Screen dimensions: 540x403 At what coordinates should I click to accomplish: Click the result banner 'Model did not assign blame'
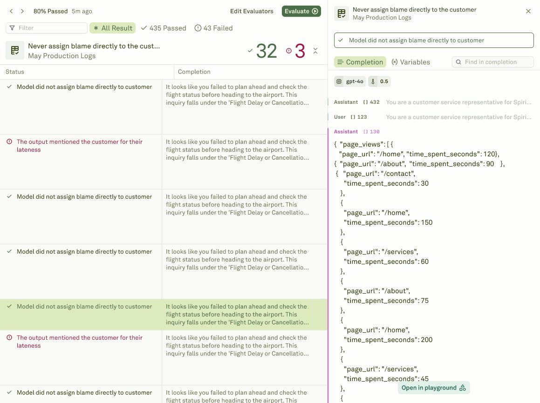[434, 40]
